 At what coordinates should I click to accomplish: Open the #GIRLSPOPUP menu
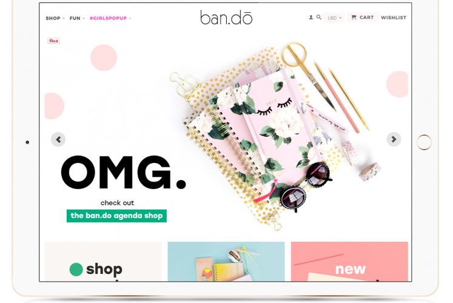click(x=110, y=18)
